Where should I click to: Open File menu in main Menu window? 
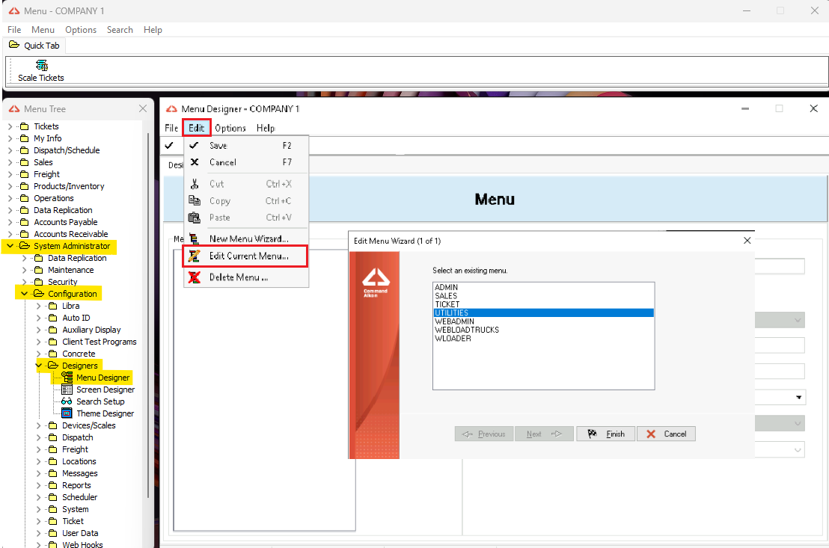coord(14,30)
